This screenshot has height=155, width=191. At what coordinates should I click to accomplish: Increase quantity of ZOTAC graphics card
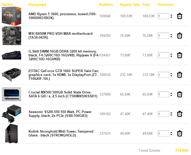click(x=171, y=74)
